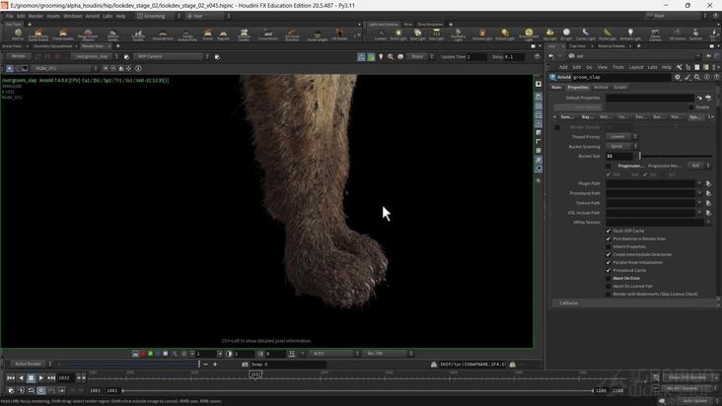Toggle the Flush SOP Cache checkbox
Screen dimensions: 722x406
(609, 231)
